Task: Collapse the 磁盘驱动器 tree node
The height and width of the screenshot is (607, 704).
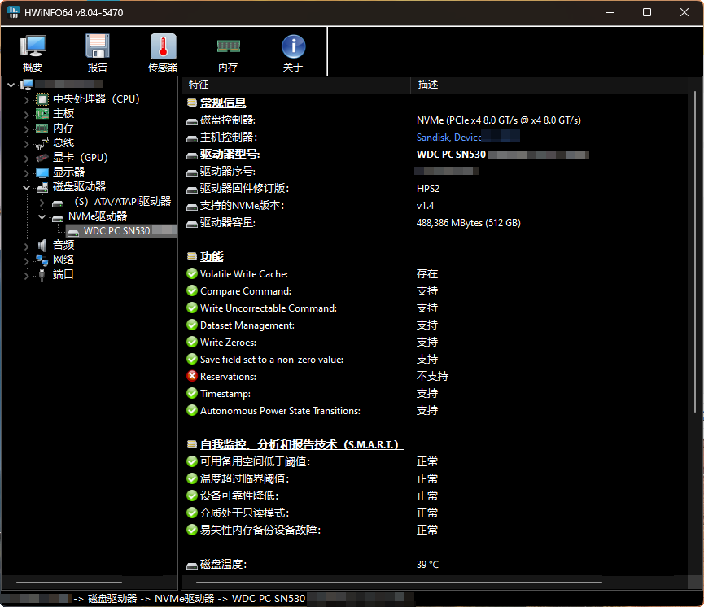Action: [x=27, y=188]
